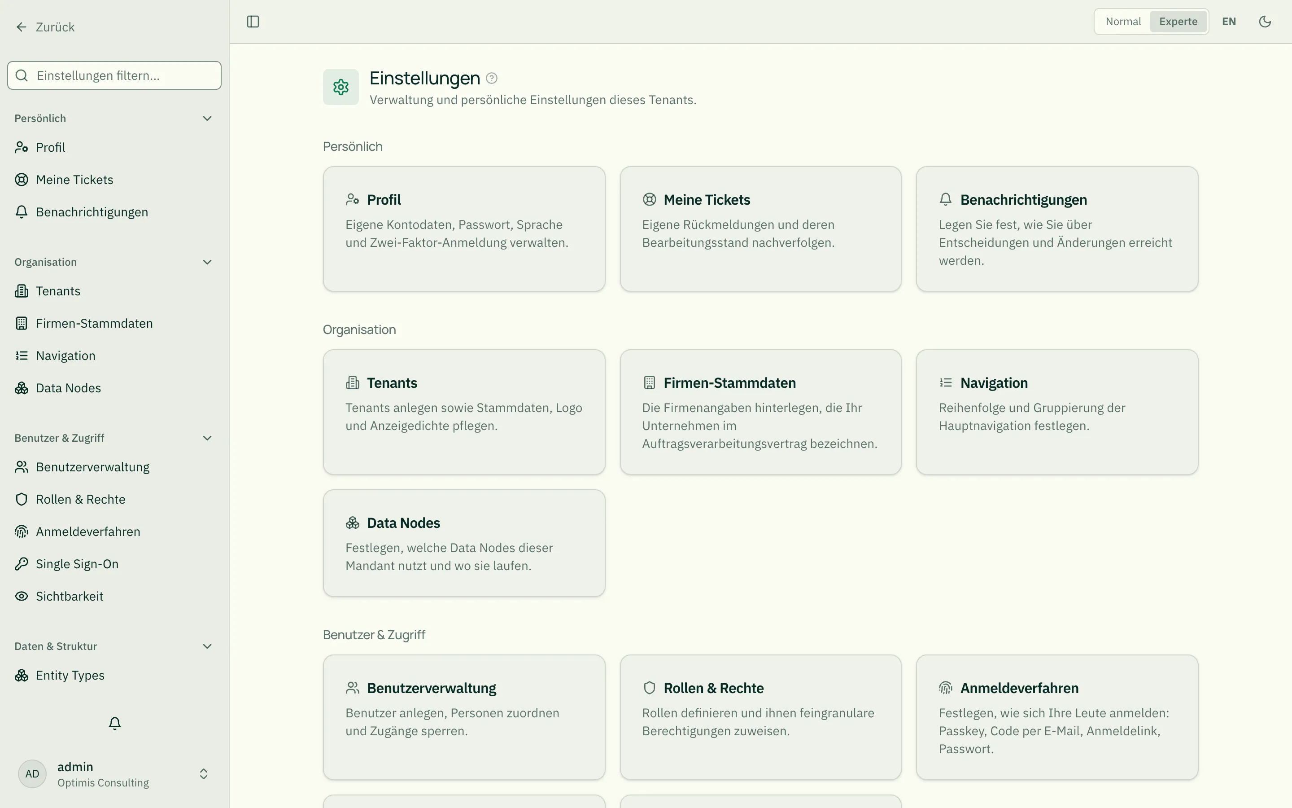Open the help icon beside Einstellungen
The width and height of the screenshot is (1292, 808).
[x=492, y=79]
